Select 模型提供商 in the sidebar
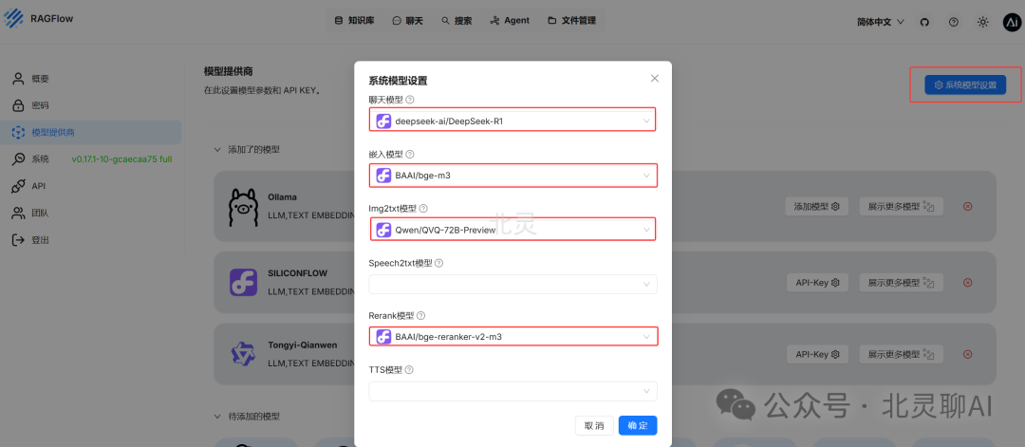Screen dimensions: 1025x447 tap(91, 132)
